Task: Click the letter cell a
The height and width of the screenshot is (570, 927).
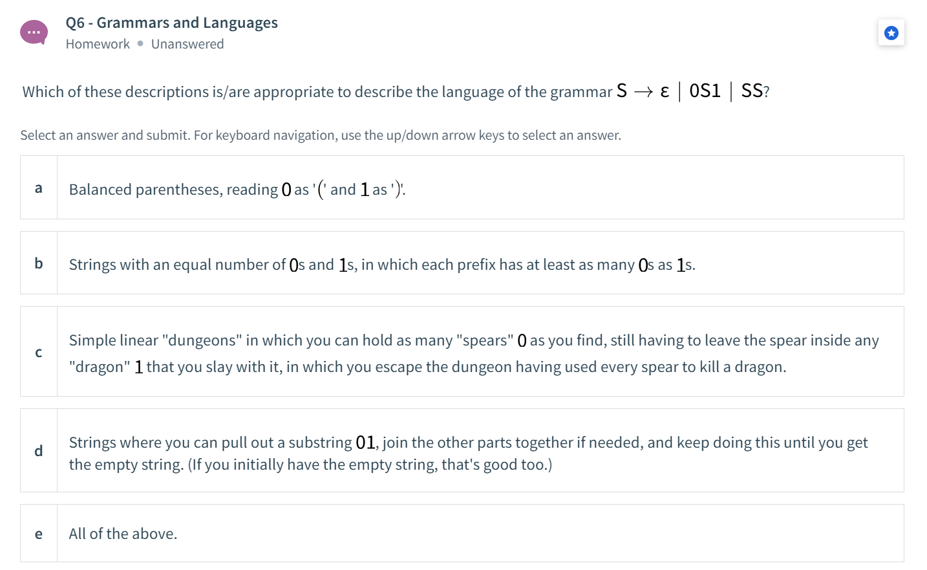Action: (38, 188)
